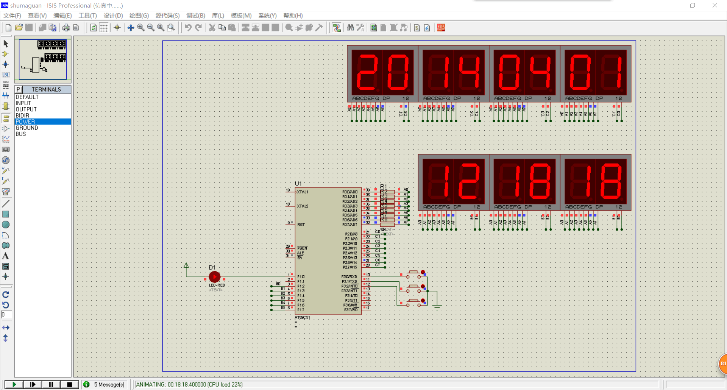727x390 pixels.
Task: Click the Step simulation button
Action: (33, 384)
